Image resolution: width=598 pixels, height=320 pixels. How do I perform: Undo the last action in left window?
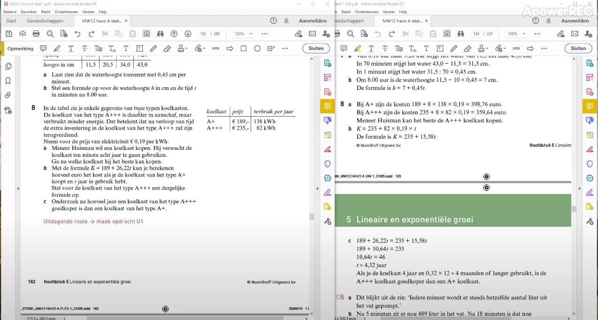[77, 34]
